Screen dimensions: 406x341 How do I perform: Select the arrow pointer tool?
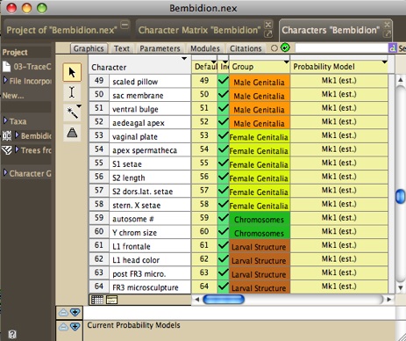tap(72, 72)
